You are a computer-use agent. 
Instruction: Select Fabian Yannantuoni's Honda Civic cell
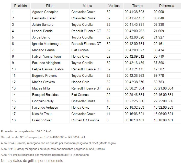point(80,57)
